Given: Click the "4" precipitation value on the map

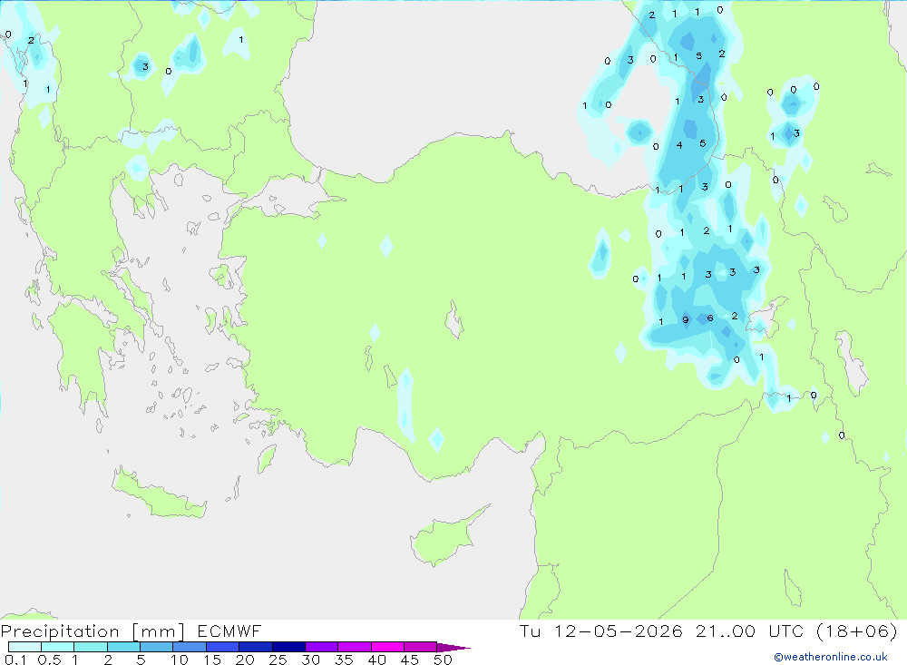Looking at the screenshot, I should point(679,144).
